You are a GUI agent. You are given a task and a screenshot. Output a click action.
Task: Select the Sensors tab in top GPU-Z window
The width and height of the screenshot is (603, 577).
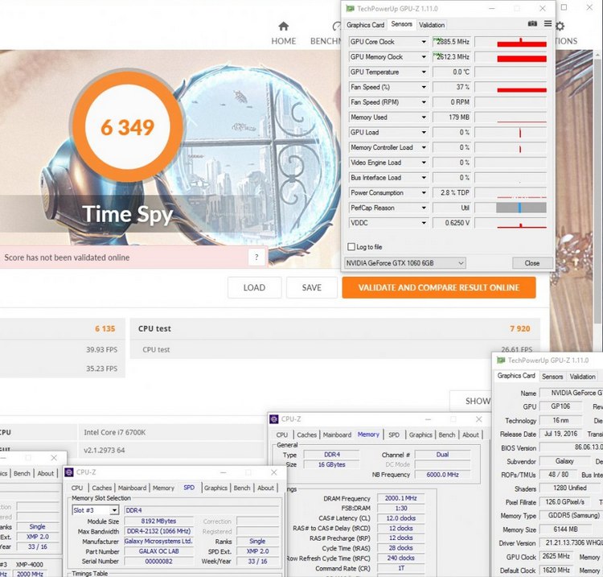pos(401,24)
